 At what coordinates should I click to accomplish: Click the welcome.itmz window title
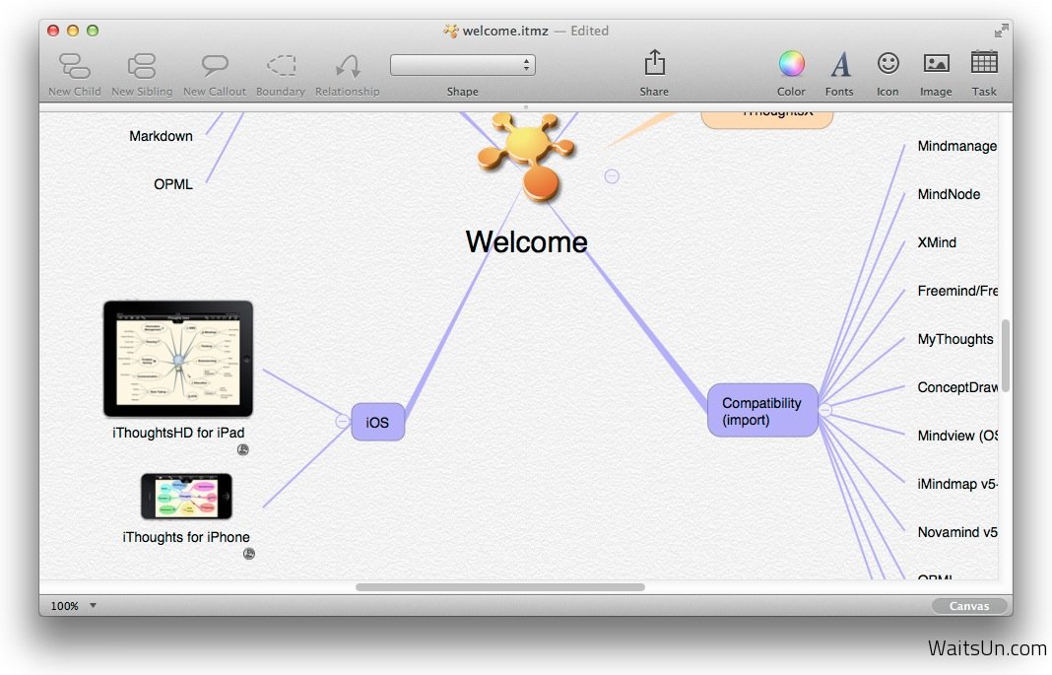[x=505, y=31]
